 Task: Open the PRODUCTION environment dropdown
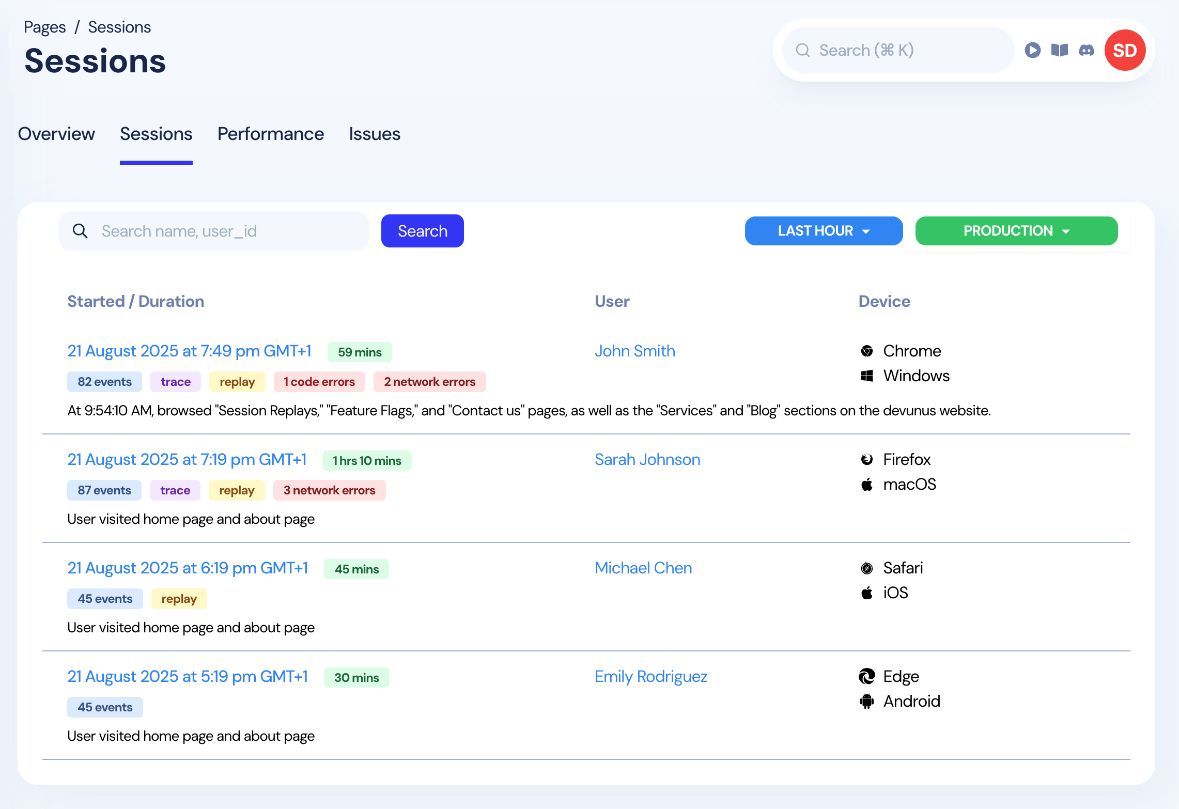tap(1016, 231)
